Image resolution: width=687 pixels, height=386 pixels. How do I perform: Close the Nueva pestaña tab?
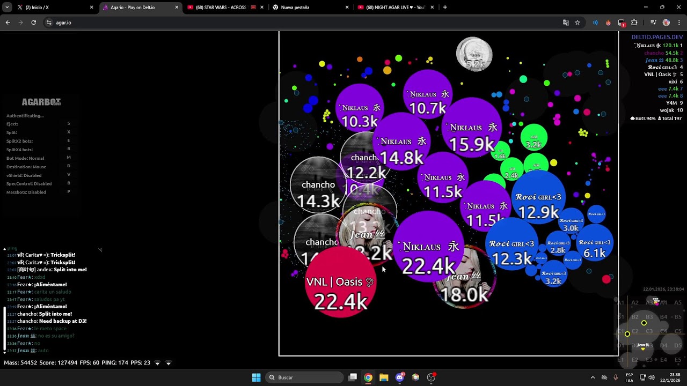[x=347, y=8]
